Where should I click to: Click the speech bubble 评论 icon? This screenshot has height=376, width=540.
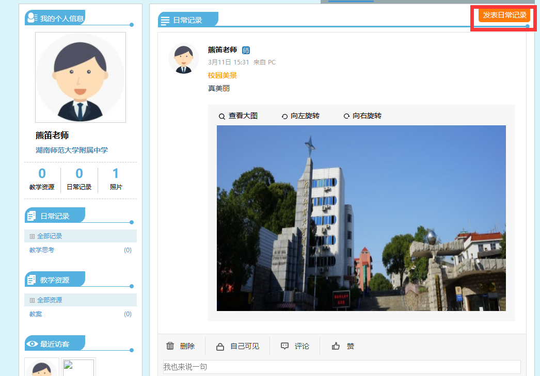[284, 346]
